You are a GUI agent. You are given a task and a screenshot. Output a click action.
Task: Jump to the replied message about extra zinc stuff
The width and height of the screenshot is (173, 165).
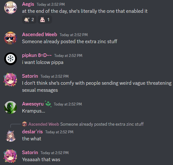pos(102,124)
